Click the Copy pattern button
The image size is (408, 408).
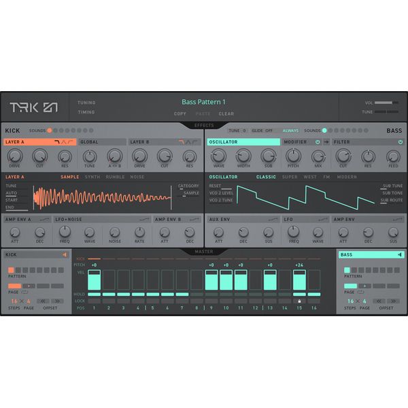coord(180,114)
